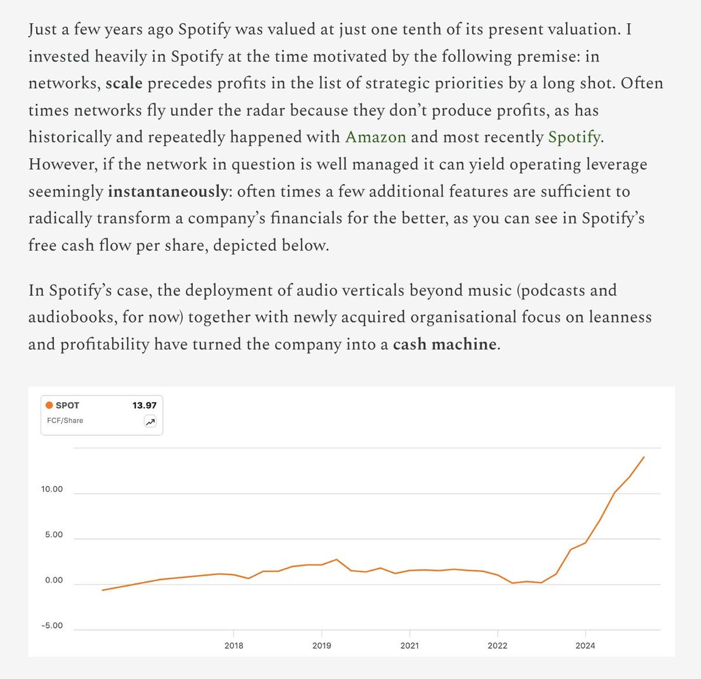Click the bold phrase "cash machine"
The width and height of the screenshot is (701, 679).
point(445,344)
